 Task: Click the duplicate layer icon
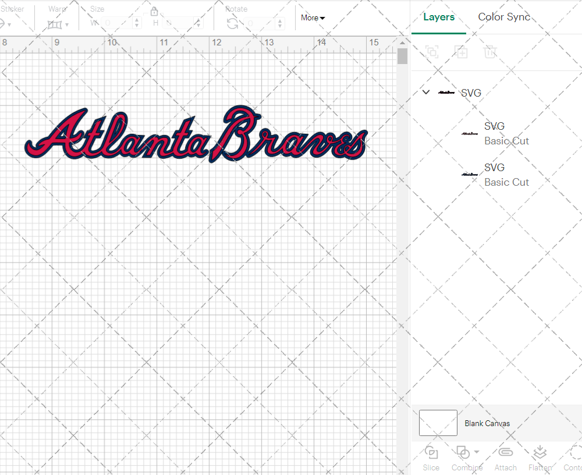[x=461, y=52]
